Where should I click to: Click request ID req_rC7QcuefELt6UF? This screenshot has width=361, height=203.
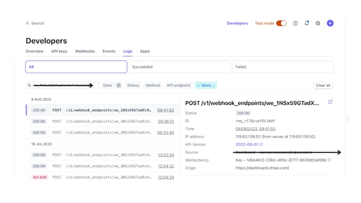tap(255, 121)
